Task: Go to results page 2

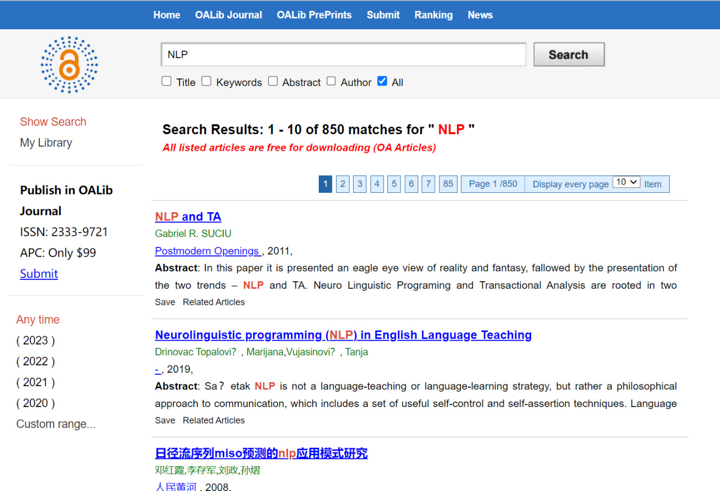Action: tap(343, 184)
